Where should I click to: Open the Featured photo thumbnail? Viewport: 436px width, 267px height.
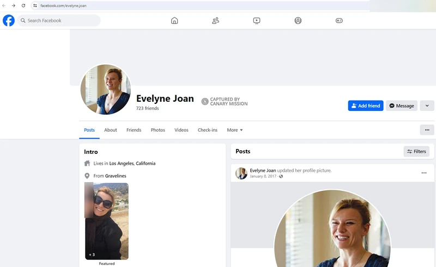pyautogui.click(x=106, y=221)
